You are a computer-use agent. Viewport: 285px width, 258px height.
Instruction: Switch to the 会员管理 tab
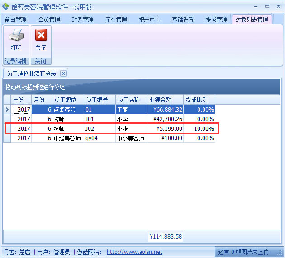49,19
